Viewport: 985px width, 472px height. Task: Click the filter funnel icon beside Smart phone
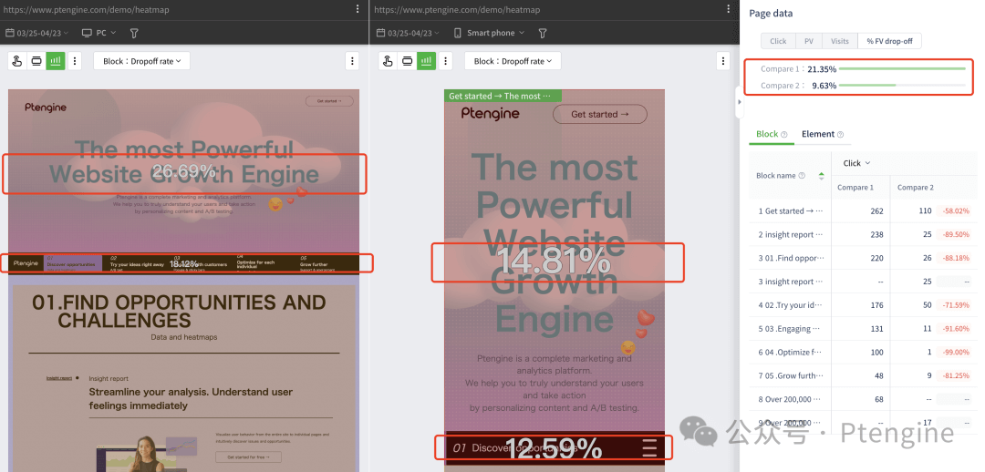coord(543,33)
